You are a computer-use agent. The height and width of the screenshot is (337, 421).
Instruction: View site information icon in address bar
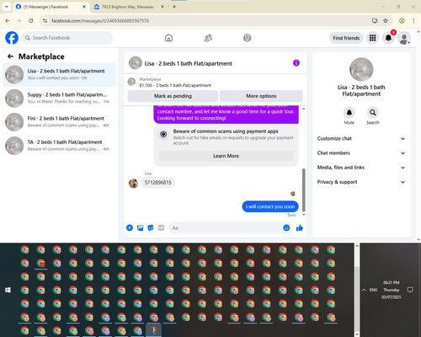pos(45,20)
